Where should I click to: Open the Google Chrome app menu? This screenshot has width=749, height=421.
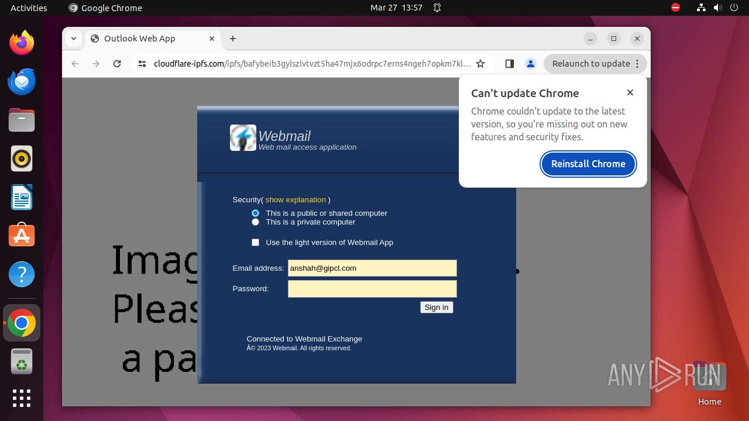coord(105,8)
